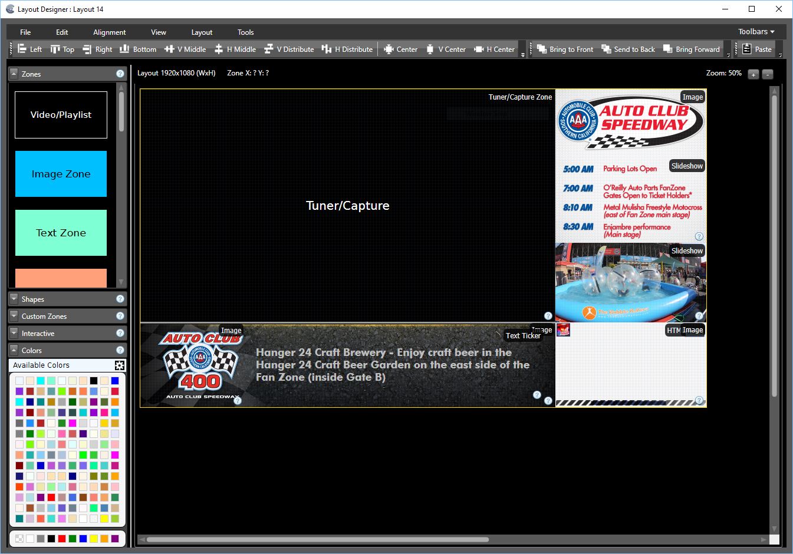
Task: Open overflow arrow after Paste
Action: [780, 54]
